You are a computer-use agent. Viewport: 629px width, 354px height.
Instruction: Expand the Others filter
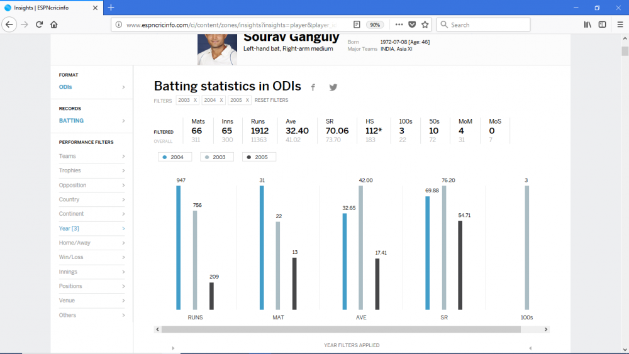[x=92, y=315]
